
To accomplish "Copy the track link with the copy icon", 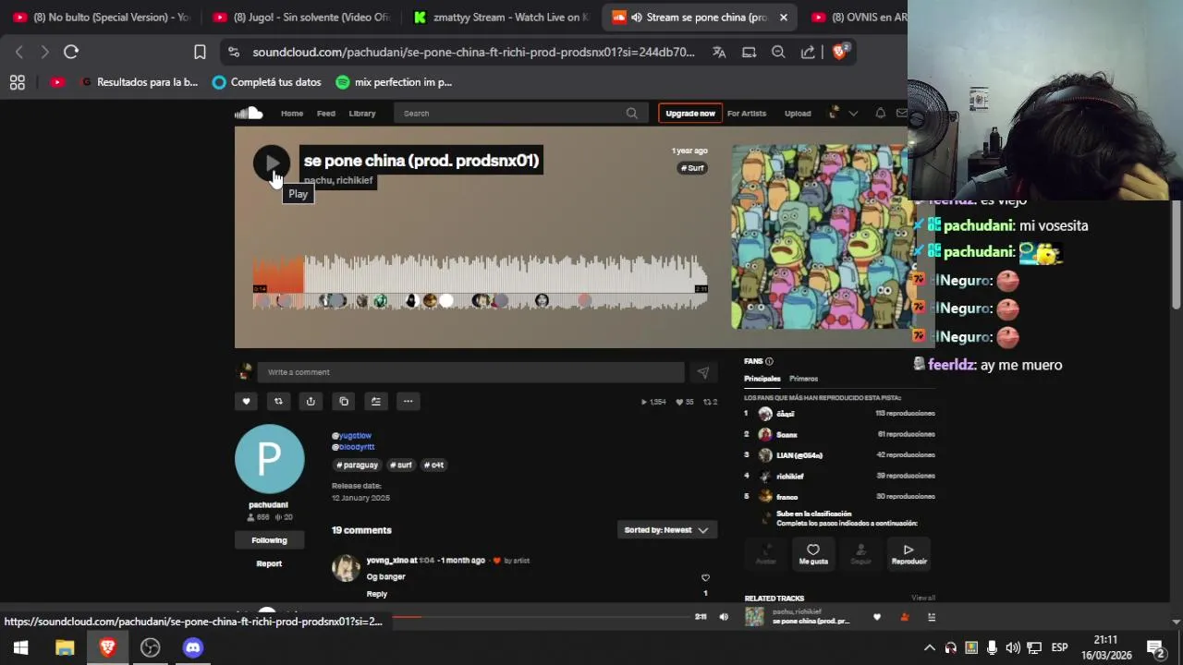I will [x=344, y=401].
